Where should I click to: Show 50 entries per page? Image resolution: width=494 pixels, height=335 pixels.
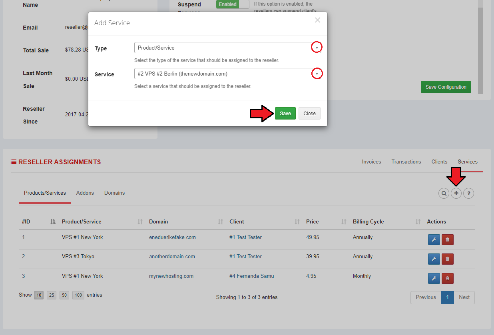[64, 295]
